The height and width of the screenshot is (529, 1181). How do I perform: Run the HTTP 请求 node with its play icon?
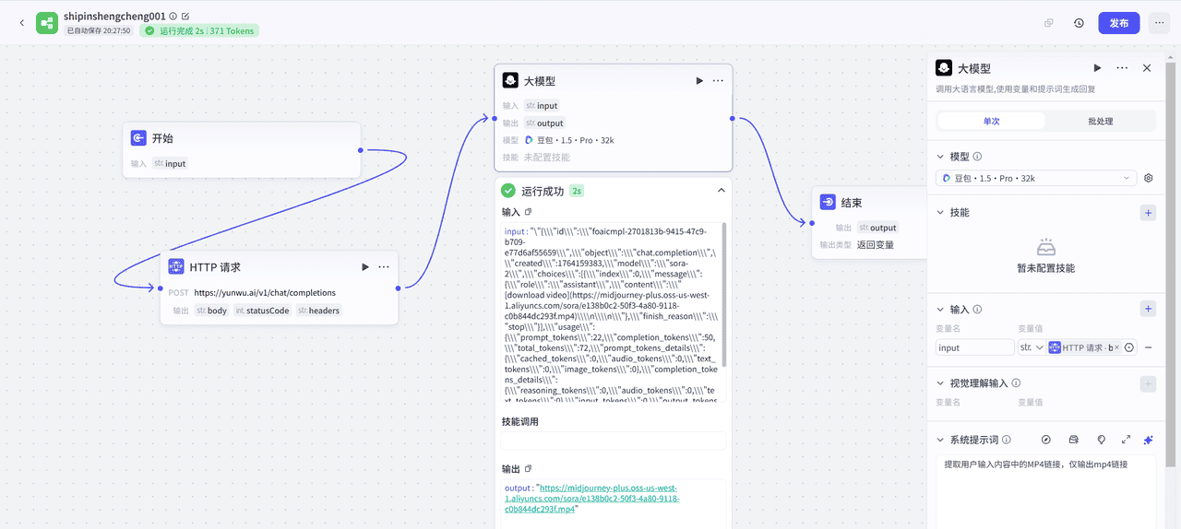coord(365,267)
